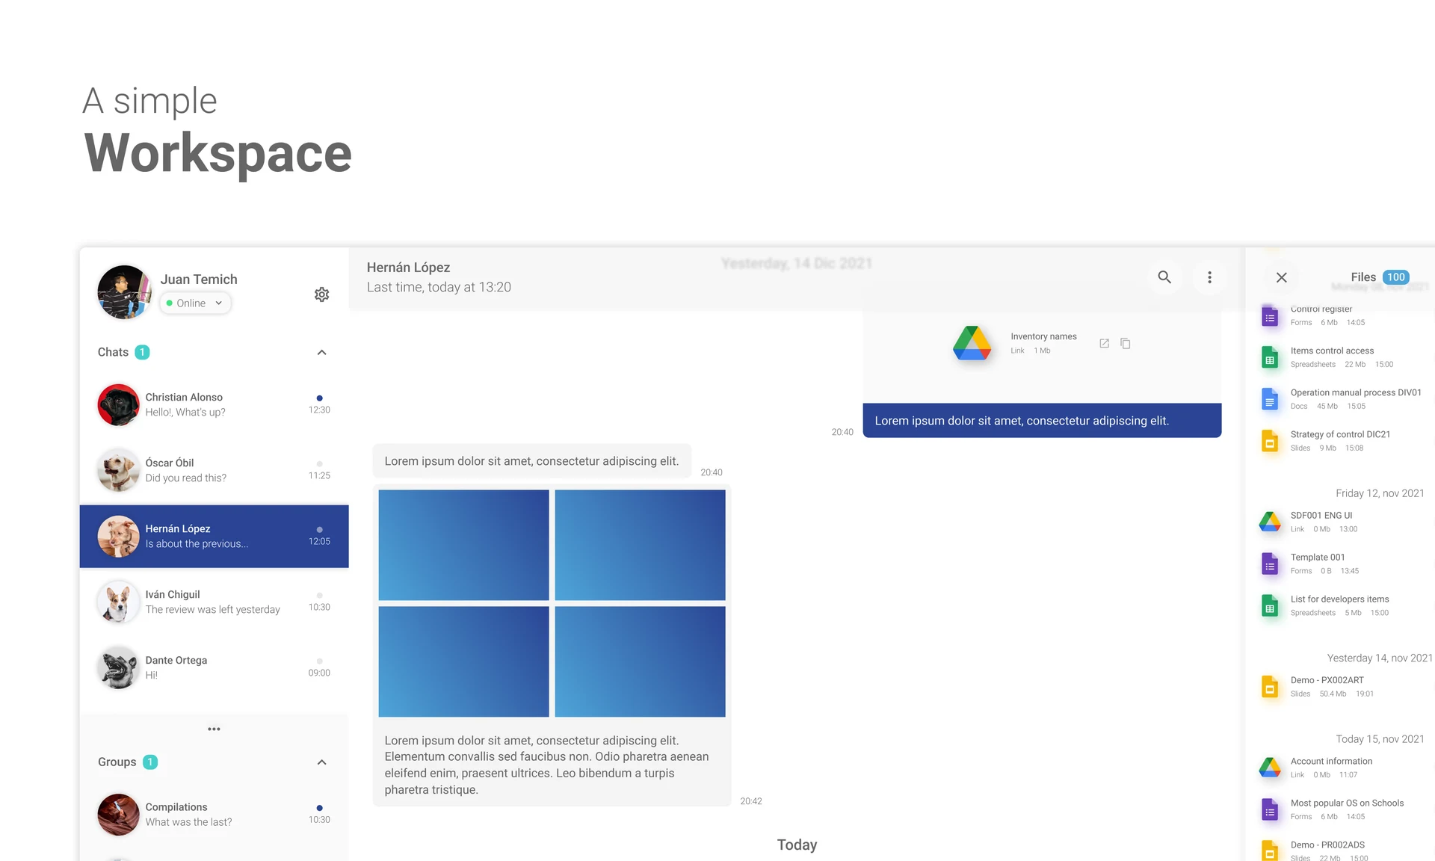The width and height of the screenshot is (1435, 861).
Task: Open List for developers items spreadsheet icon
Action: (x=1270, y=605)
